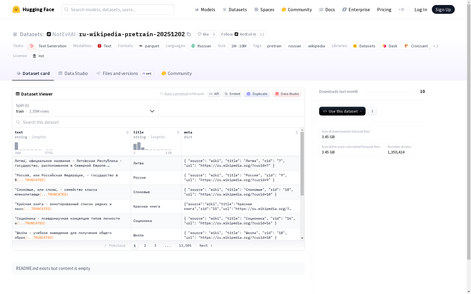Sort the meta column with its sort arrows

(297, 132)
